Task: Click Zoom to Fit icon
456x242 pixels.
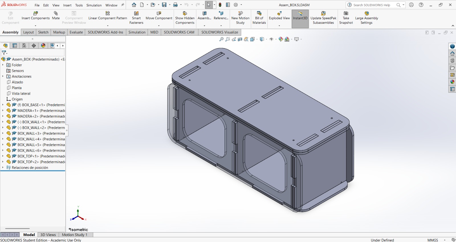Action: [x=221, y=39]
